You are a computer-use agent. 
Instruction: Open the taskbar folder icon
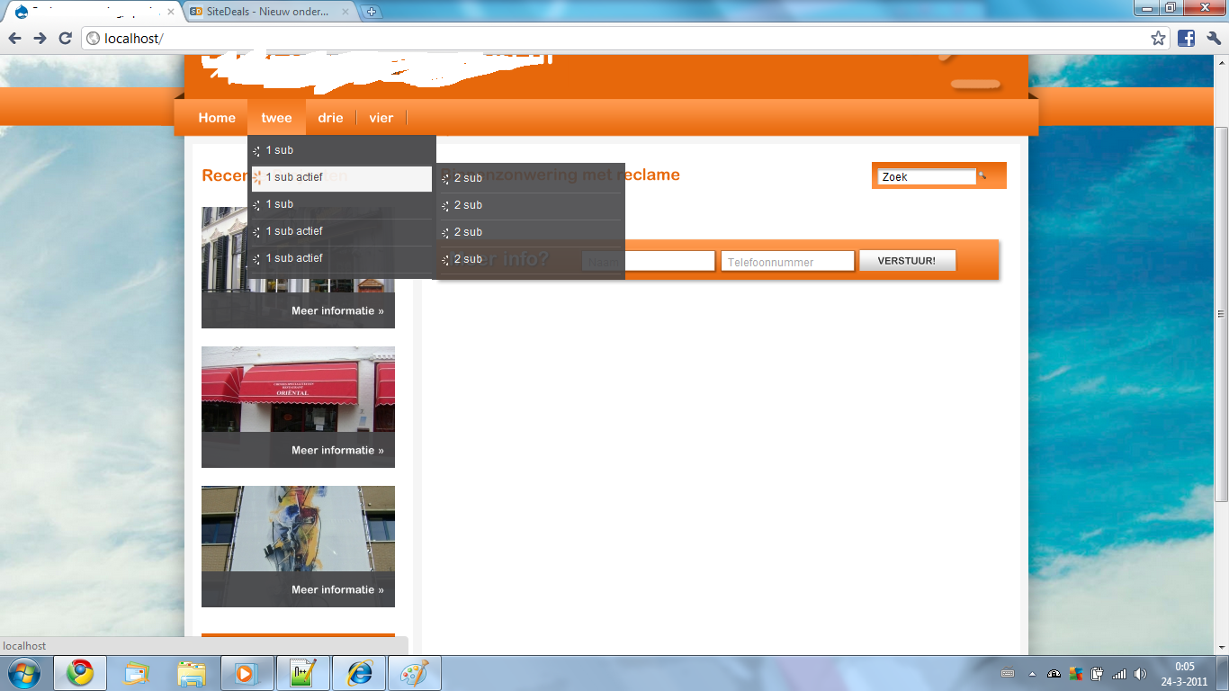click(x=192, y=673)
